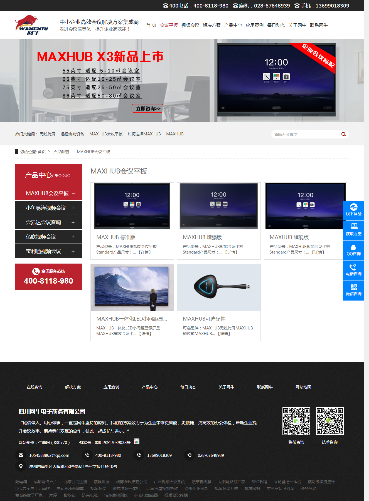Open 解决方案 in the top navigation
The height and width of the screenshot is (501, 369).
(x=212, y=25)
